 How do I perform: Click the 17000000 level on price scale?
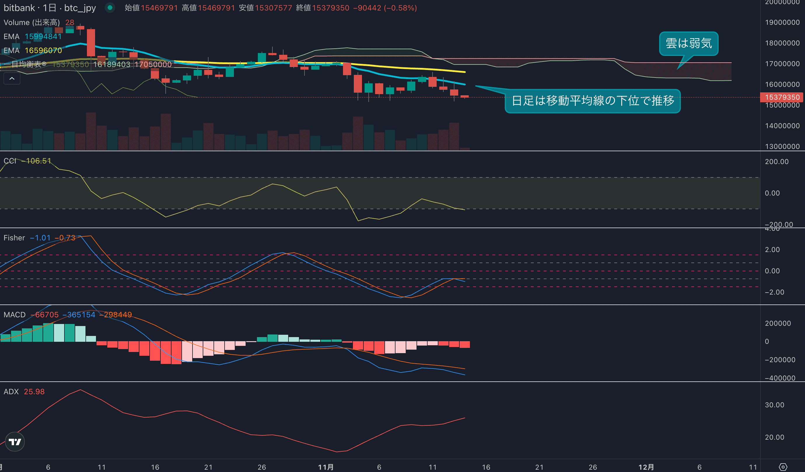pyautogui.click(x=782, y=64)
